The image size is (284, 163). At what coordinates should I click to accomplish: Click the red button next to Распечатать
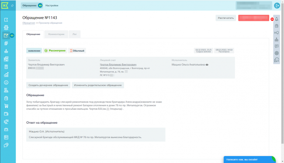[253, 18]
